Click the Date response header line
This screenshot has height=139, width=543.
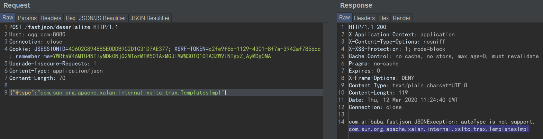coord(403,100)
